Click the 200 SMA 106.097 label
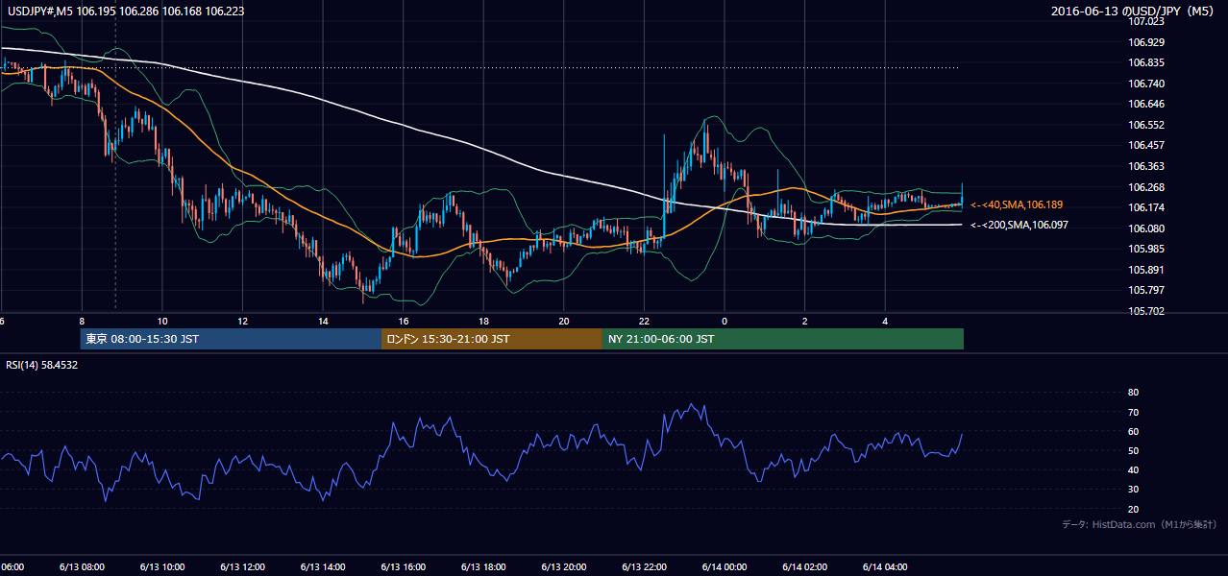This screenshot has width=1228, height=576. 1019,225
